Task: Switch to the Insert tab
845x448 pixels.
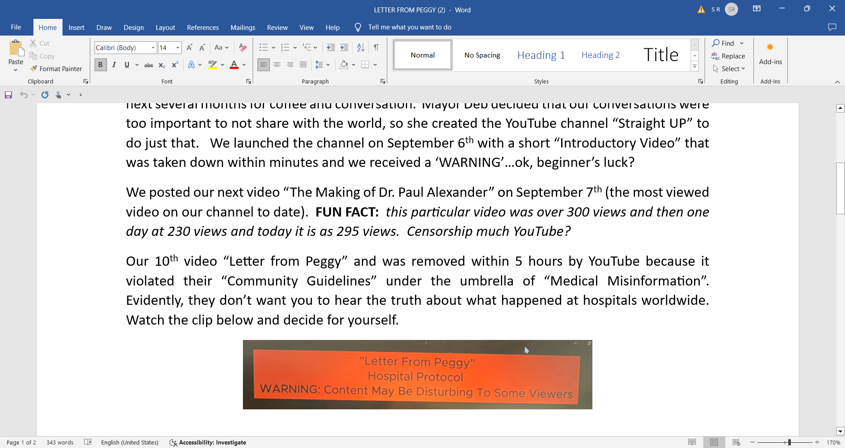Action: tap(77, 27)
